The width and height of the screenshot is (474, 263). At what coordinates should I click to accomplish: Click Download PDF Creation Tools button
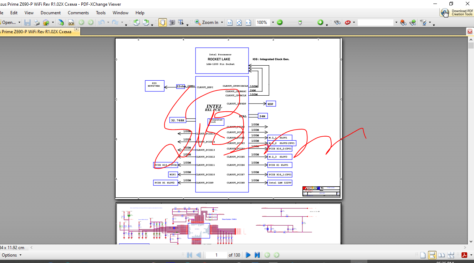(457, 12)
